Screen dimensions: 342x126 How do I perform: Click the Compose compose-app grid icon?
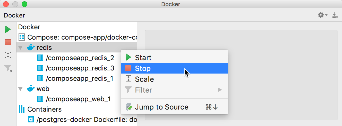point(22,37)
